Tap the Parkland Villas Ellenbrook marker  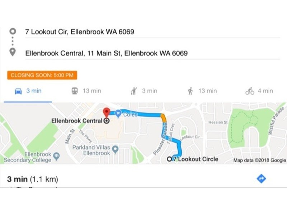[116, 148]
